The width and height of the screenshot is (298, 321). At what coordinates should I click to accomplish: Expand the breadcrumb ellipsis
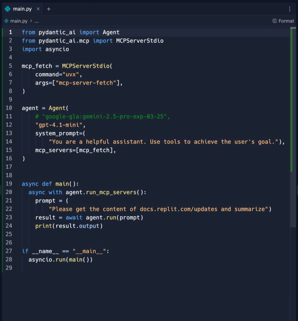(37, 21)
